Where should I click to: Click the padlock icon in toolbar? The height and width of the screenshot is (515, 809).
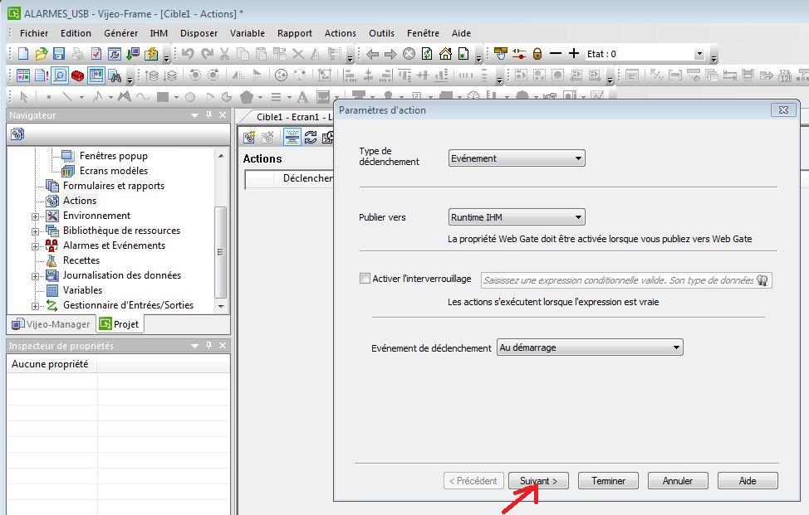click(537, 54)
